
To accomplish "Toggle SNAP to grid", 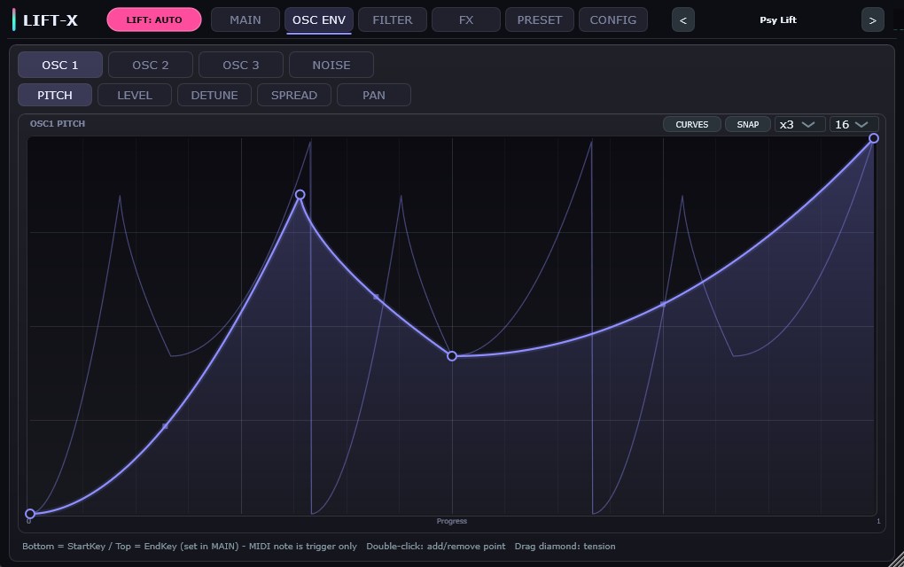I will pyautogui.click(x=748, y=124).
